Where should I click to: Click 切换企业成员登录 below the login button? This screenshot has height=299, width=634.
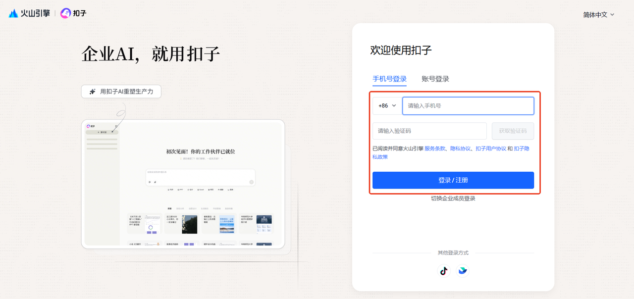453,198
